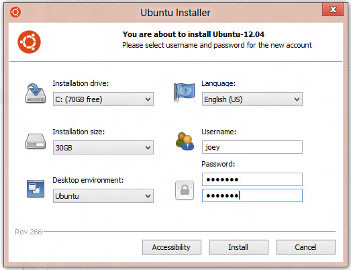Click the Accessibility button
The image size is (351, 270).
172,247
